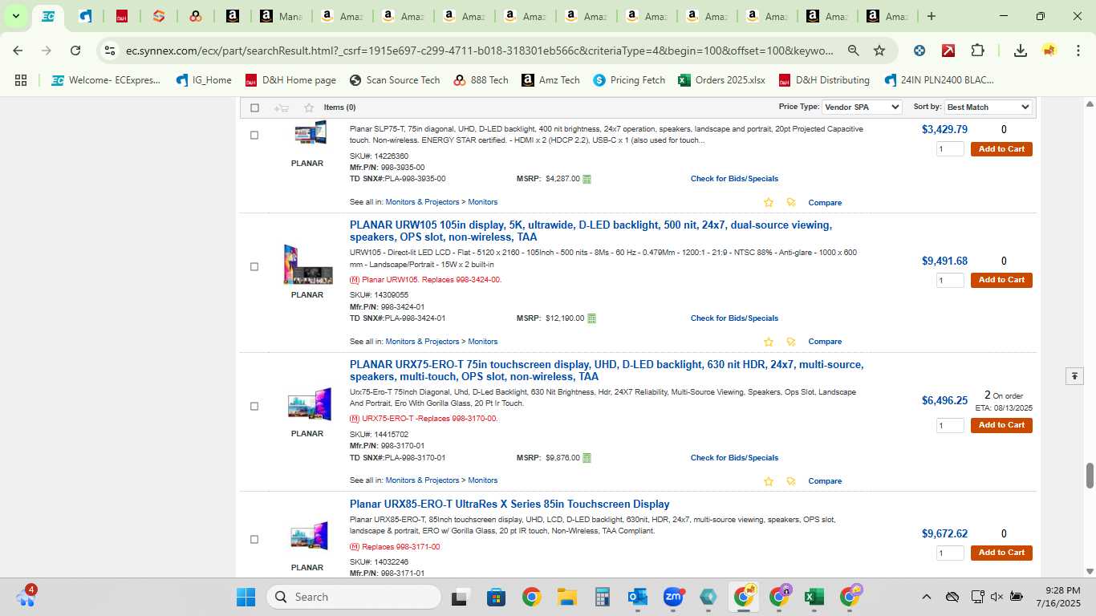Open the bookmarks apps grid icon
Image resolution: width=1096 pixels, height=616 pixels.
(21, 80)
